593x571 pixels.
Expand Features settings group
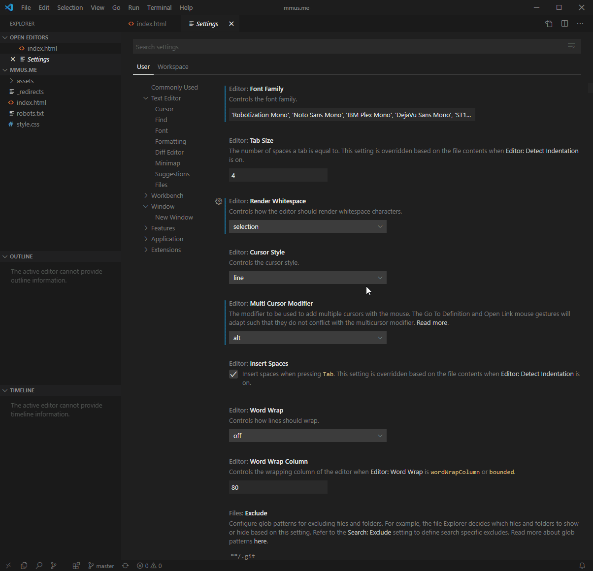tap(146, 228)
